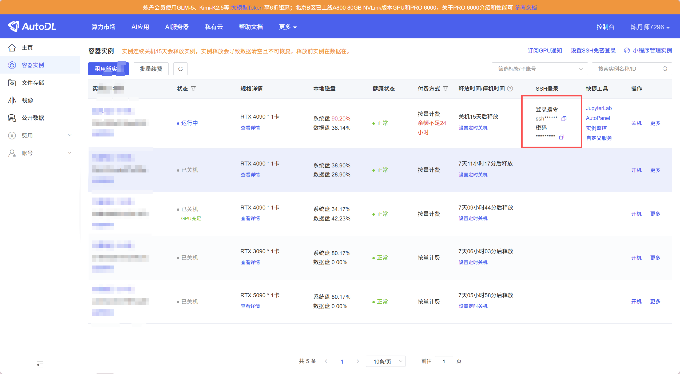
Task: Copy the SSH password
Action: pos(562,137)
